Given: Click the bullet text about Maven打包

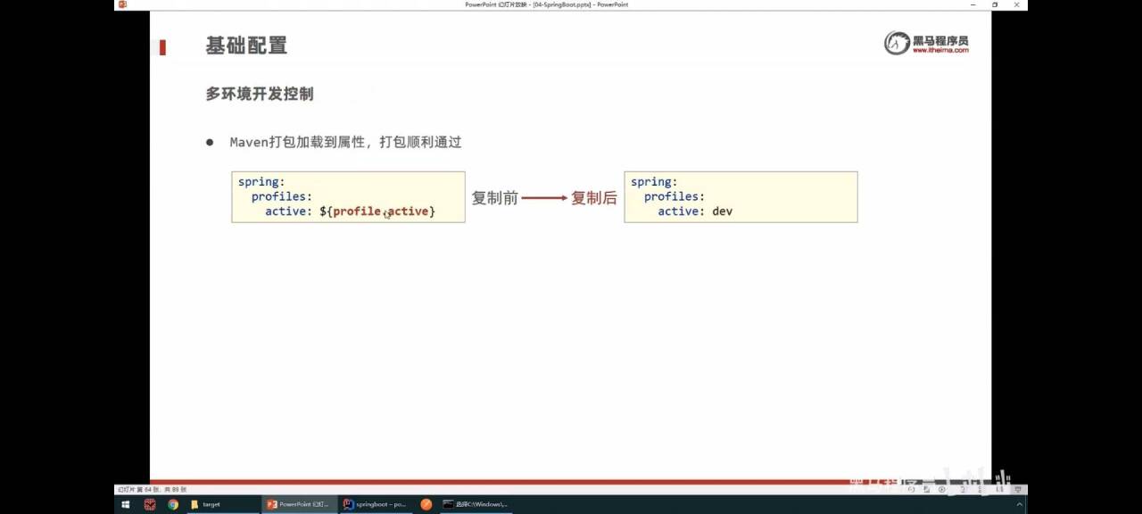Looking at the screenshot, I should [345, 142].
